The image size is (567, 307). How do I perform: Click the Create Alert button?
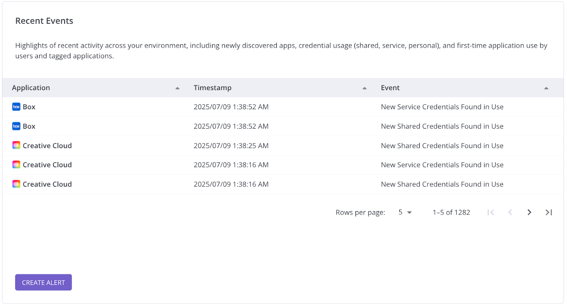coord(43,282)
